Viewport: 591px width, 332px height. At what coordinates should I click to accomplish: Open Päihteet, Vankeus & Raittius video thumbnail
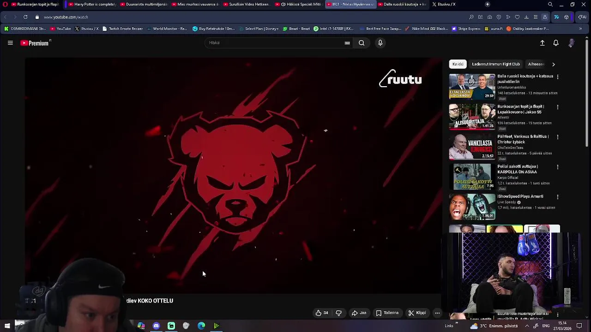pos(472,147)
